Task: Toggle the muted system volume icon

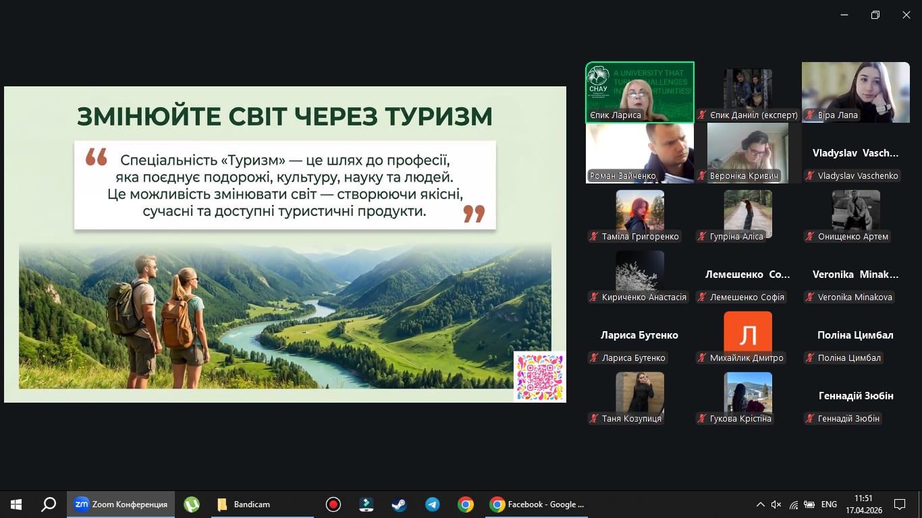Action: pyautogui.click(x=776, y=505)
